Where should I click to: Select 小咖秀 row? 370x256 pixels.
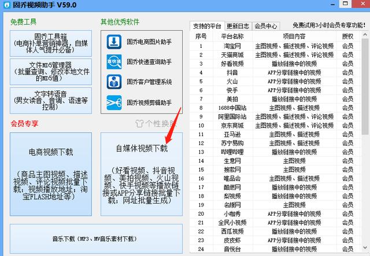click(x=275, y=214)
